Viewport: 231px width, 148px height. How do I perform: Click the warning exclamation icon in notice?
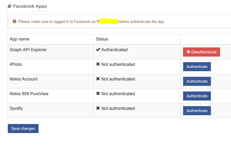point(14,21)
